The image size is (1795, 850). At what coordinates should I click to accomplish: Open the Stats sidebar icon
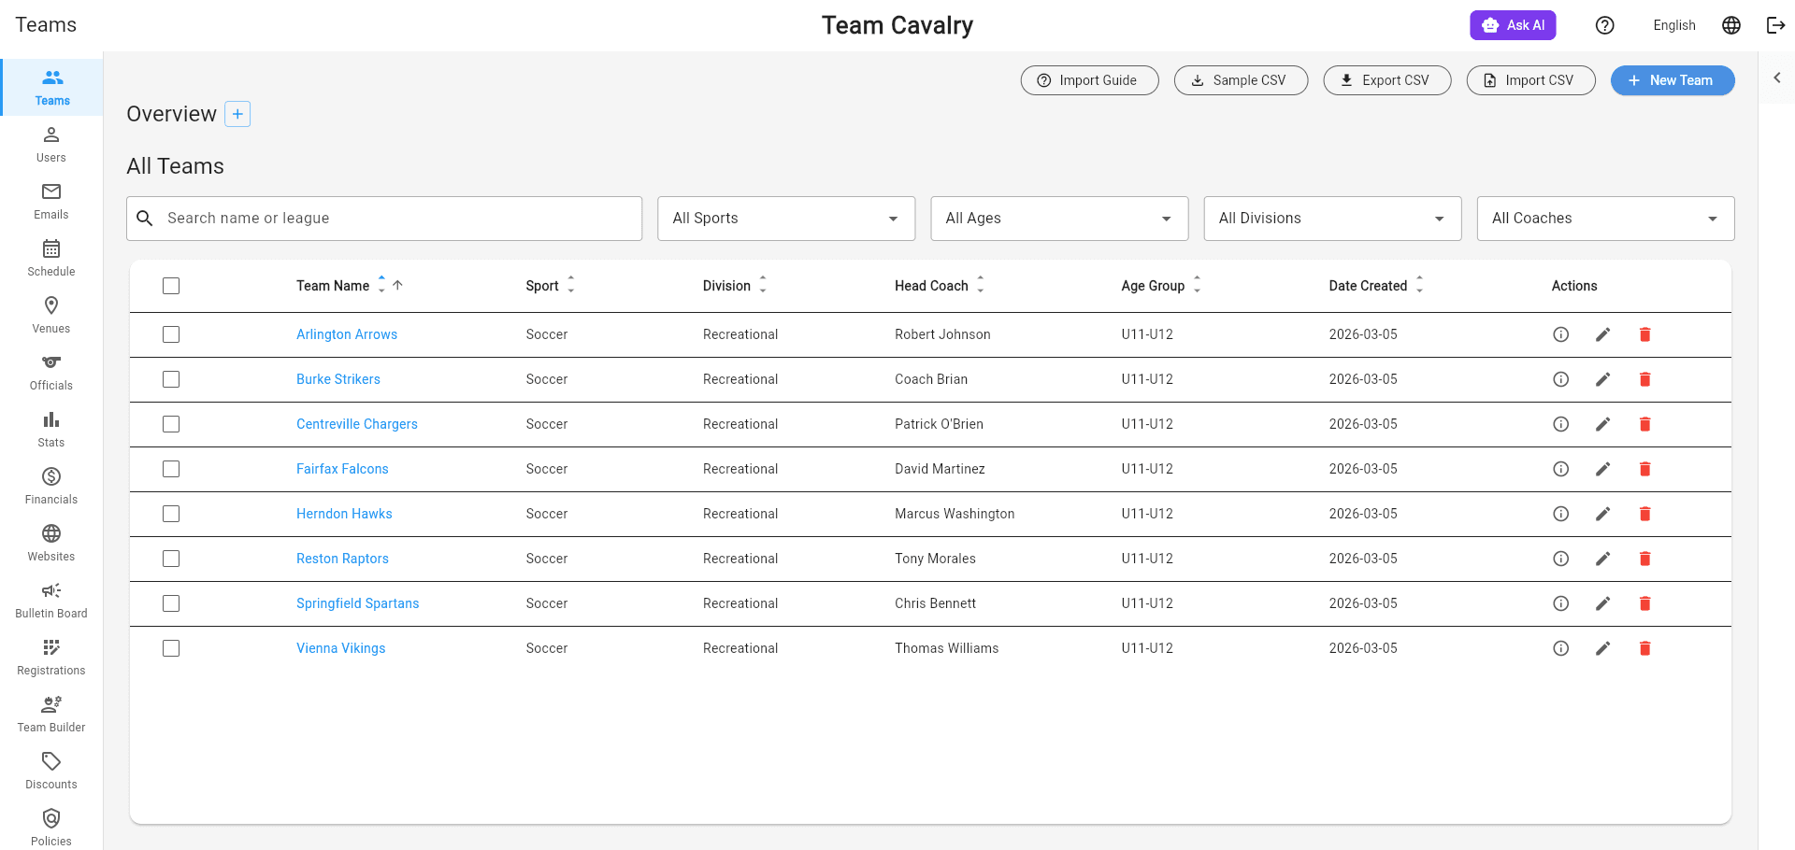51,419
